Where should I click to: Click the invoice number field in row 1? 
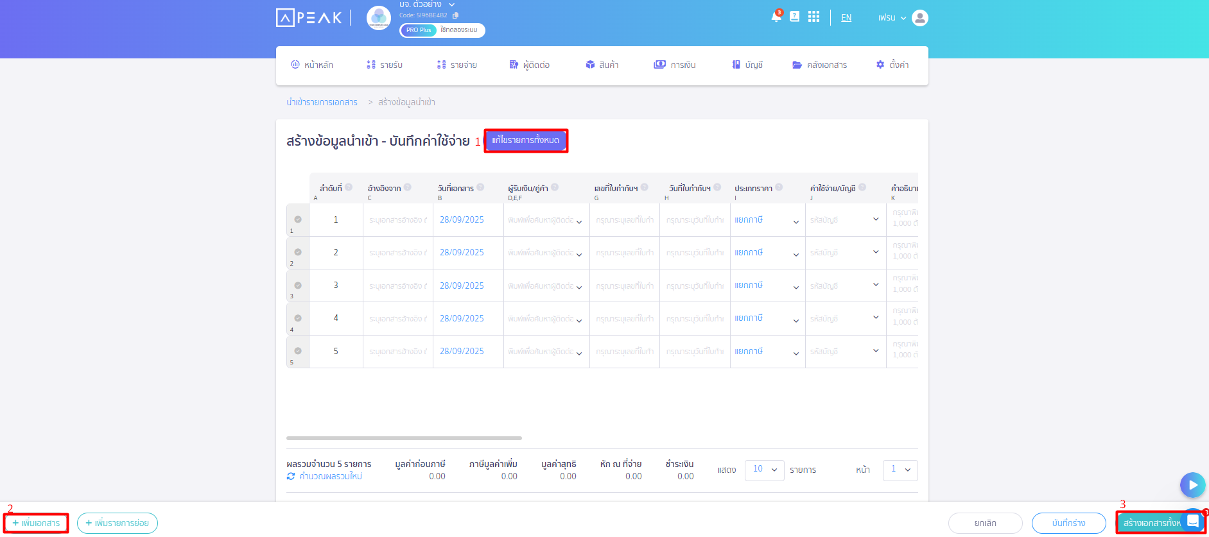tap(624, 220)
